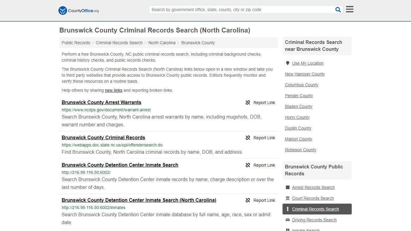Click broken-link icon for Inmate Search (North Carolina)
411x231 pixels.
coord(248,200)
